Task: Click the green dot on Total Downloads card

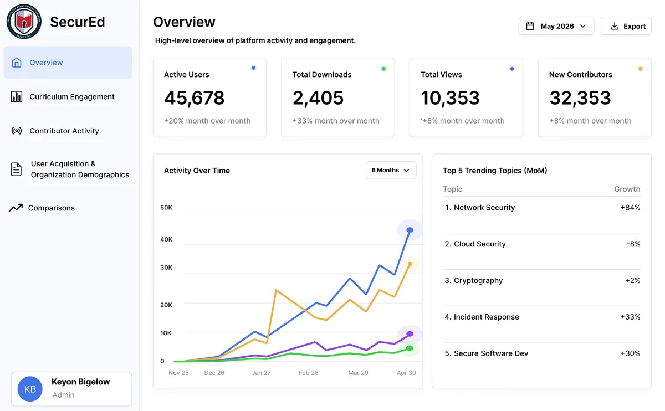Action: pyautogui.click(x=383, y=69)
